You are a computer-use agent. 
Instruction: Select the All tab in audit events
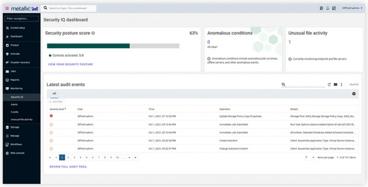(55, 93)
